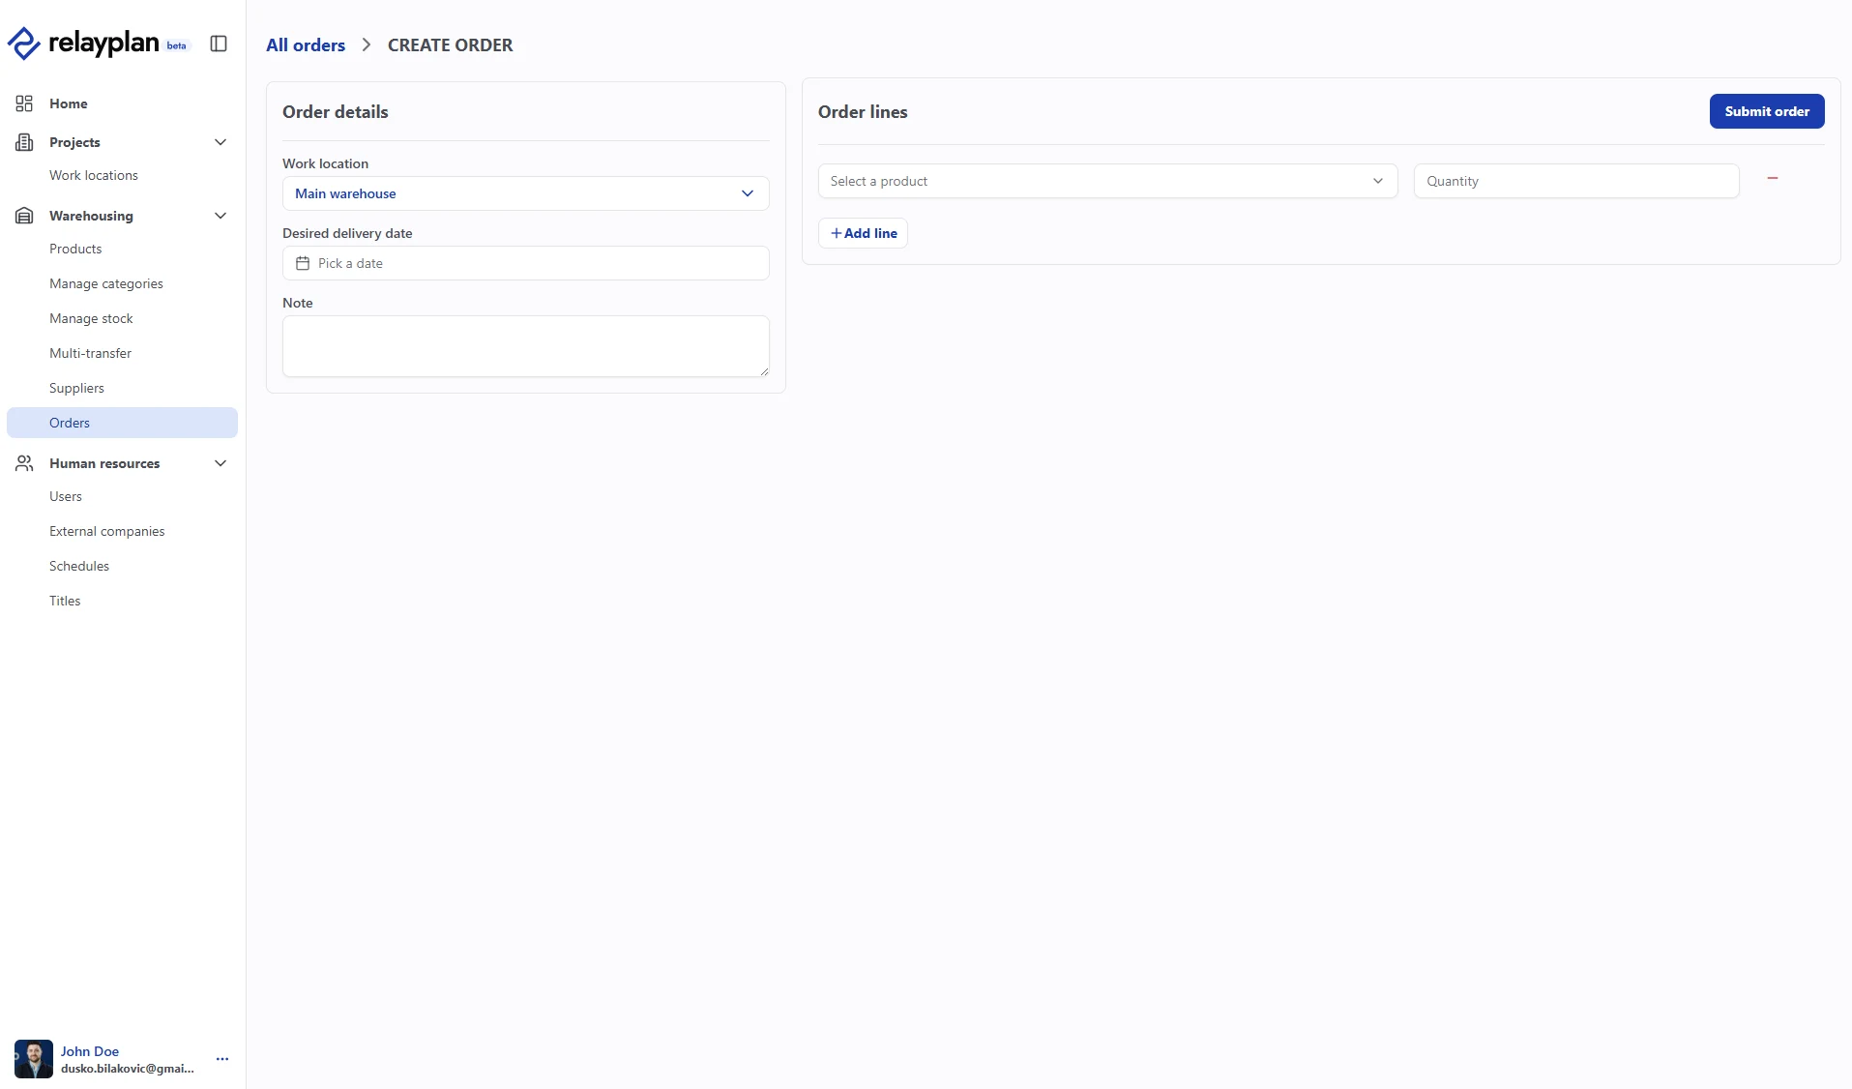Navigate back to All orders
The image size is (1852, 1089).
306,44
